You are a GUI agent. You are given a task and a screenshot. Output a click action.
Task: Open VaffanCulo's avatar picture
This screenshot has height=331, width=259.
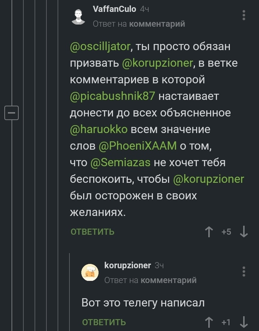(x=78, y=16)
